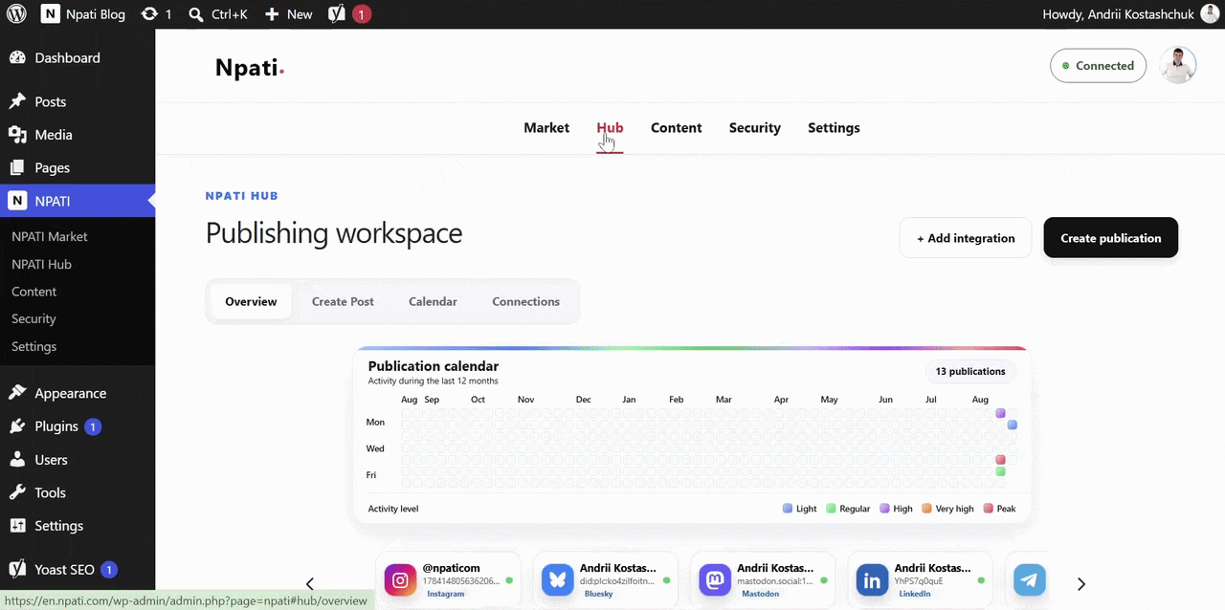Click the Posts pushpin icon
The width and height of the screenshot is (1225, 610).
click(17, 101)
